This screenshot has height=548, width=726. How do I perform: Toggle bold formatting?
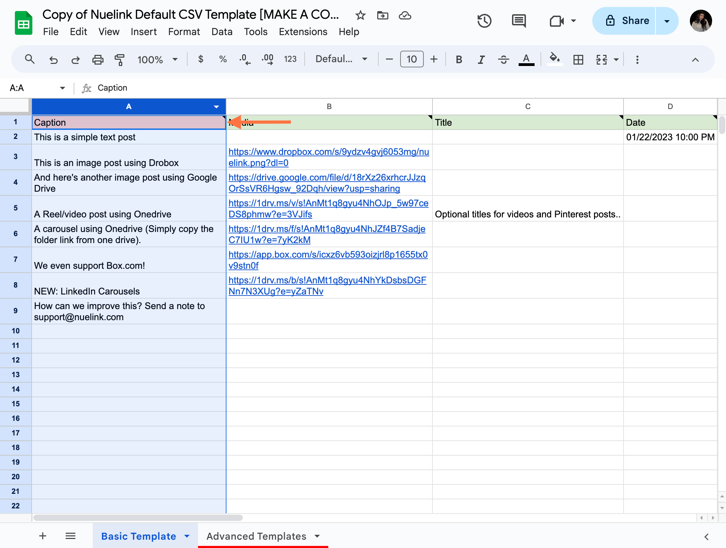point(459,60)
